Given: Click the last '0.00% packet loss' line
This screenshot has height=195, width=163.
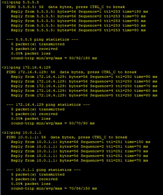Looking at the screenshot, I should [31, 184].
